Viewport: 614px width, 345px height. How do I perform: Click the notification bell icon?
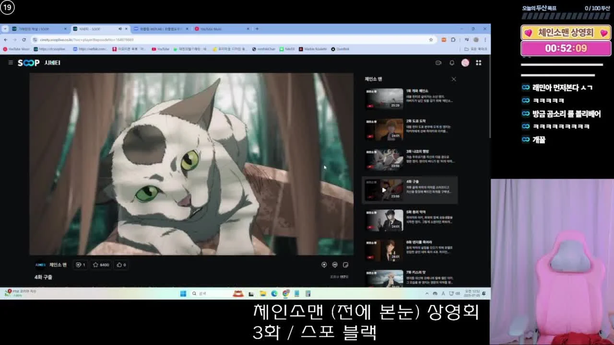tap(452, 63)
